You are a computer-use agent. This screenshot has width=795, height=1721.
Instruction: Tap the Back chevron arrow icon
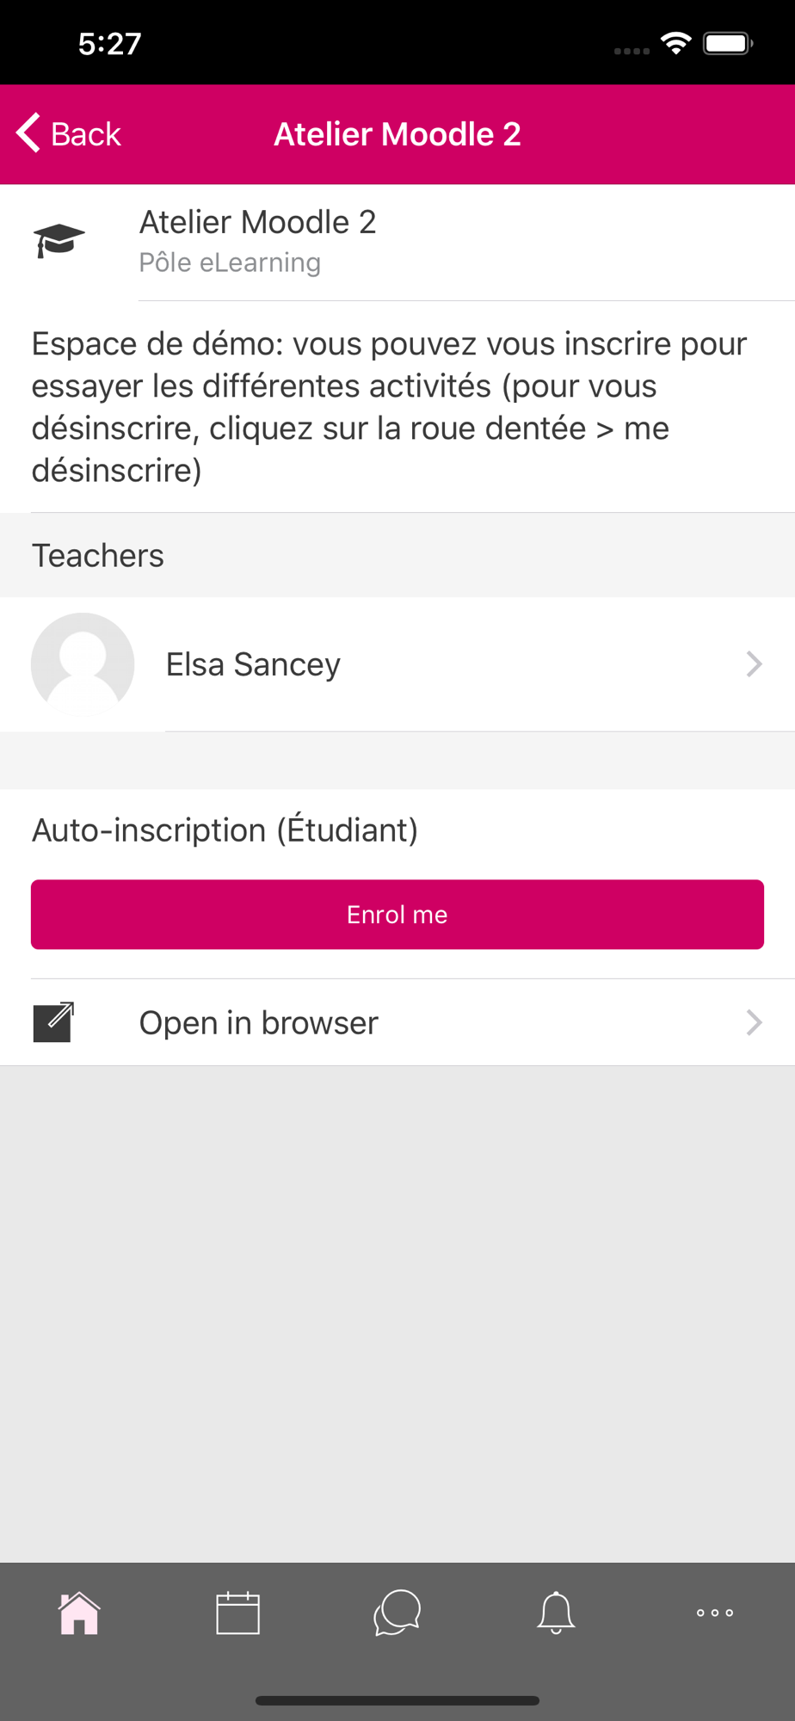point(28,133)
